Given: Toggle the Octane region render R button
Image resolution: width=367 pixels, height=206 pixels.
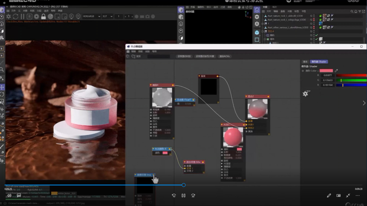Looking at the screenshot, I should coord(29,16).
